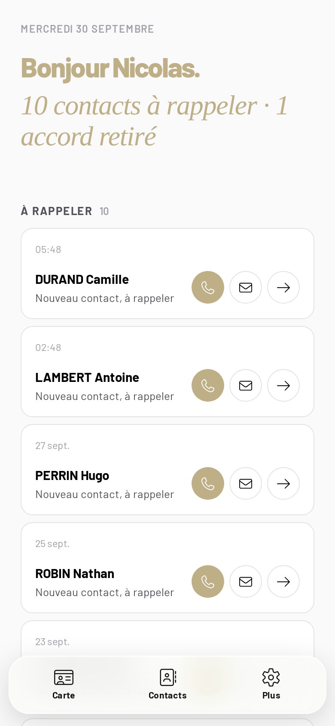Open the ROBIN Nathan contact card
Viewport: 335px width, 726px height.
[167, 568]
